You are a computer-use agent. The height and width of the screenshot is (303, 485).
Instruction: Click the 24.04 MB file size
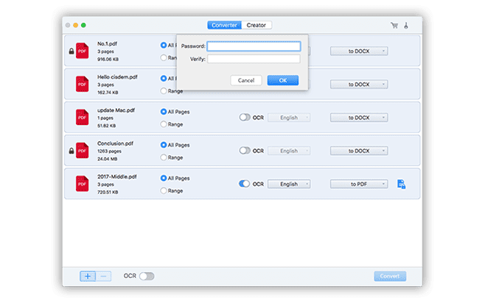(x=107, y=159)
